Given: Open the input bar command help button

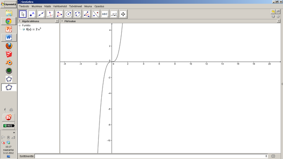Looking at the screenshot, I should point(273,156).
